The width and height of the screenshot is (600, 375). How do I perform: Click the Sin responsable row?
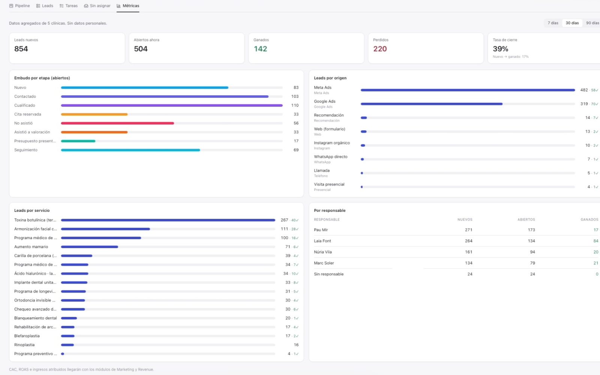point(456,274)
